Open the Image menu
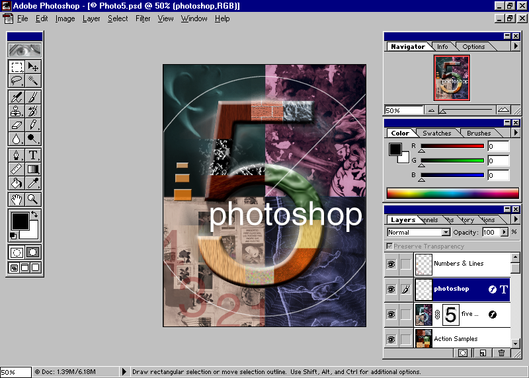529x378 pixels. pos(65,19)
